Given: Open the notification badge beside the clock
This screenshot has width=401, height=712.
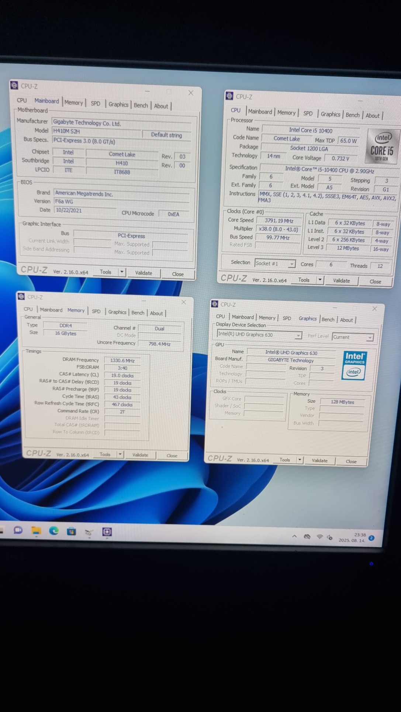Looking at the screenshot, I should 371,538.
